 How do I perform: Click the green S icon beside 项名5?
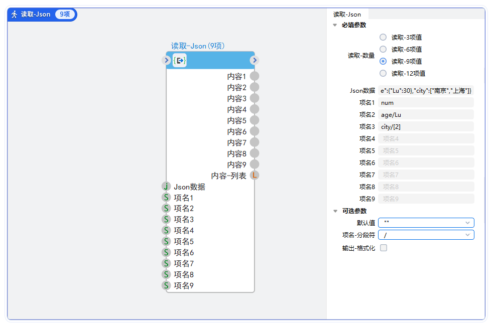(x=166, y=241)
